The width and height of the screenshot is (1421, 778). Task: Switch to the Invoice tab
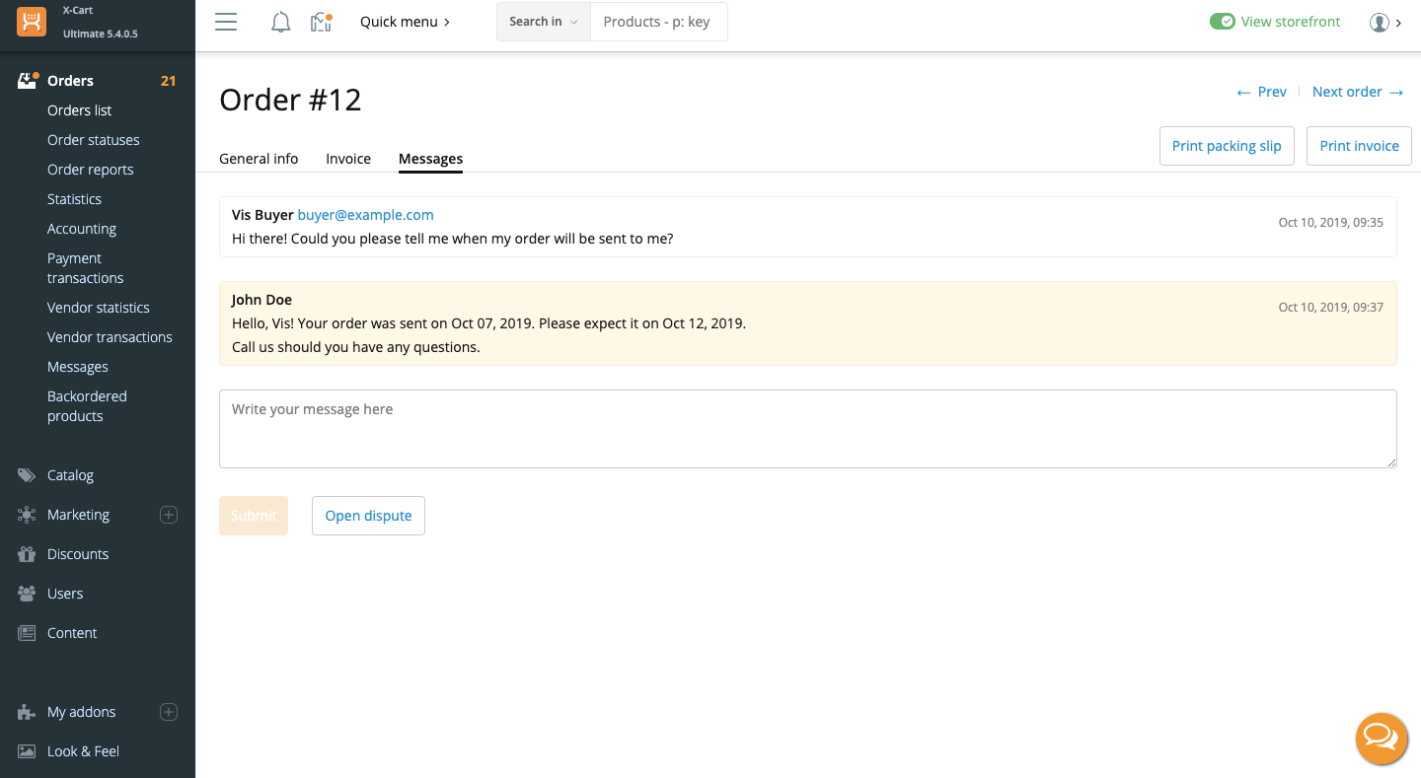pos(348,159)
